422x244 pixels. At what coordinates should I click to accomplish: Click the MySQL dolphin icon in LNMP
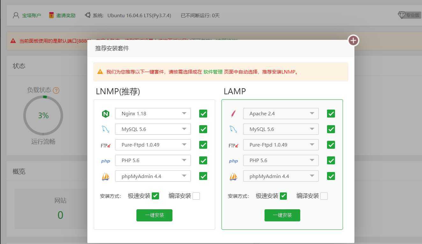[105, 129]
